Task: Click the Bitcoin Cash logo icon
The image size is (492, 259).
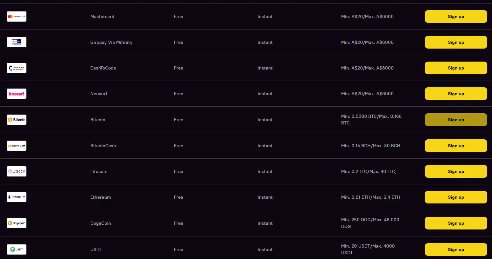Action: pyautogui.click(x=17, y=146)
